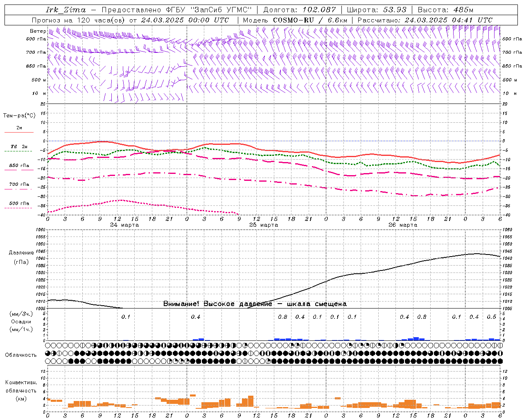Click the computed time Рассчитано: 24.03.2025 04:41 UTC
The image size is (524, 419).
pos(425,20)
